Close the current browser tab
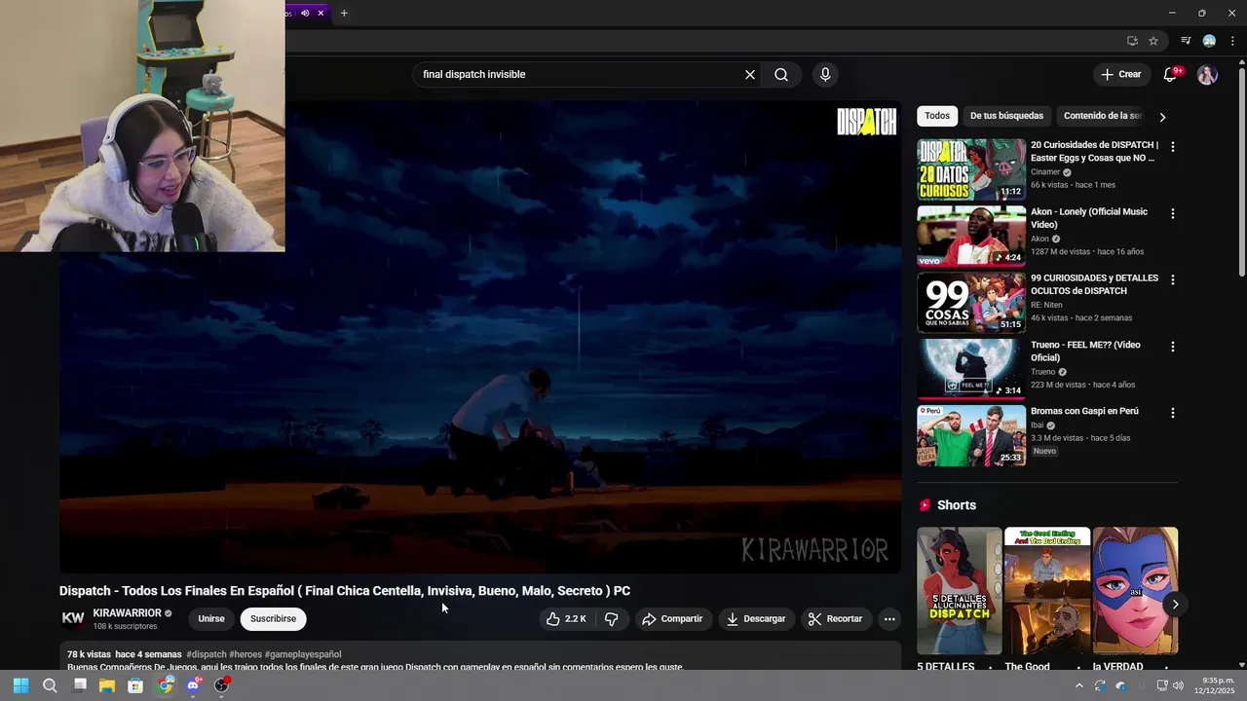 (x=321, y=13)
